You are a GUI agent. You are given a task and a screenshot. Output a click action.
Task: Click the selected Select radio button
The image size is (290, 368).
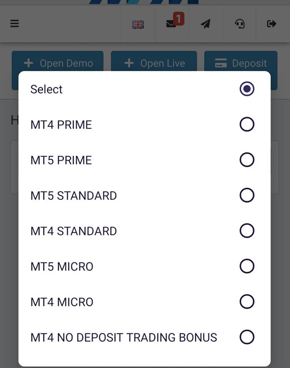coord(247,89)
